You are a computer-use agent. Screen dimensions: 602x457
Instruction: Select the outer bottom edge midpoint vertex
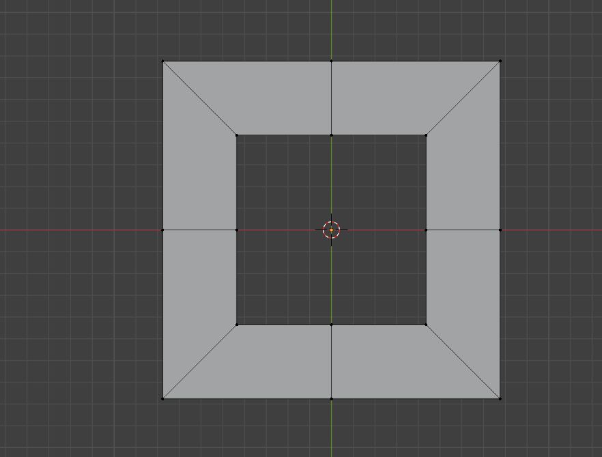pos(331,398)
